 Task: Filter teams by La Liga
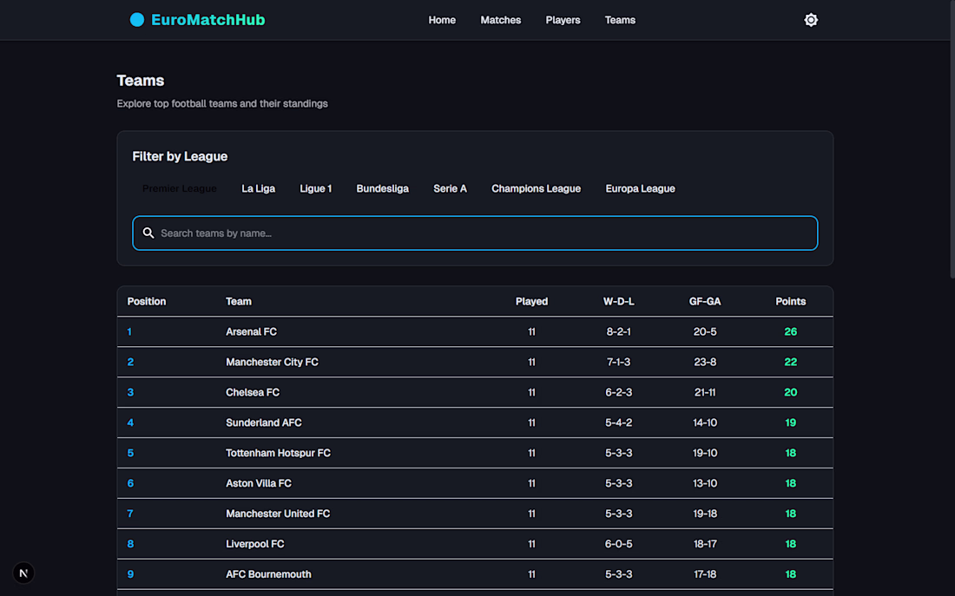(x=258, y=188)
